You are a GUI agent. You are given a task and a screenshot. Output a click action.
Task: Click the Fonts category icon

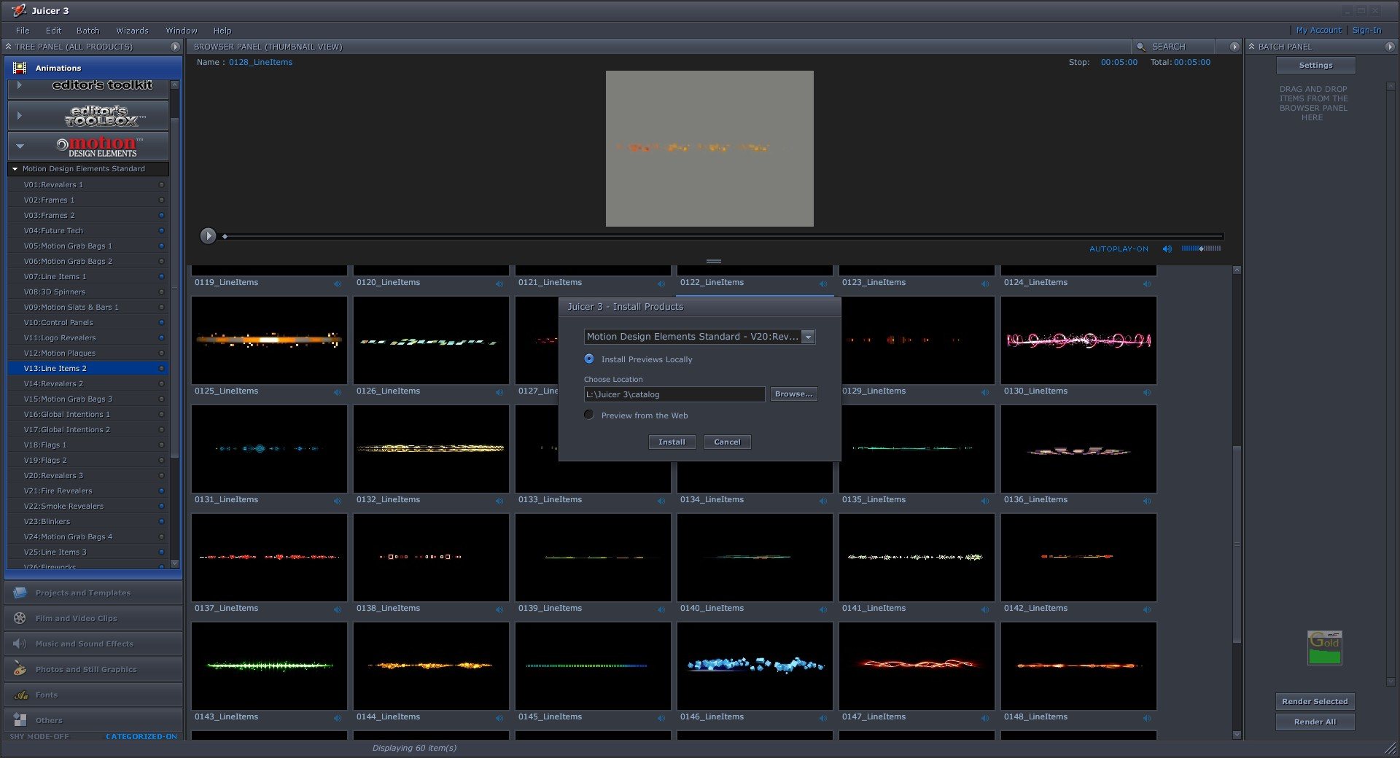pyautogui.click(x=20, y=695)
